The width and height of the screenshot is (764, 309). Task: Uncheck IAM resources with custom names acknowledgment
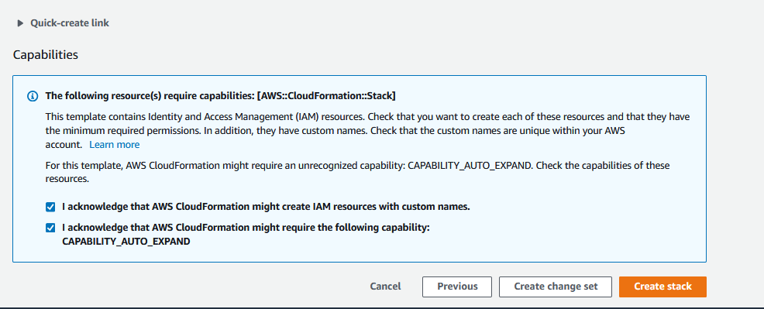(x=50, y=207)
